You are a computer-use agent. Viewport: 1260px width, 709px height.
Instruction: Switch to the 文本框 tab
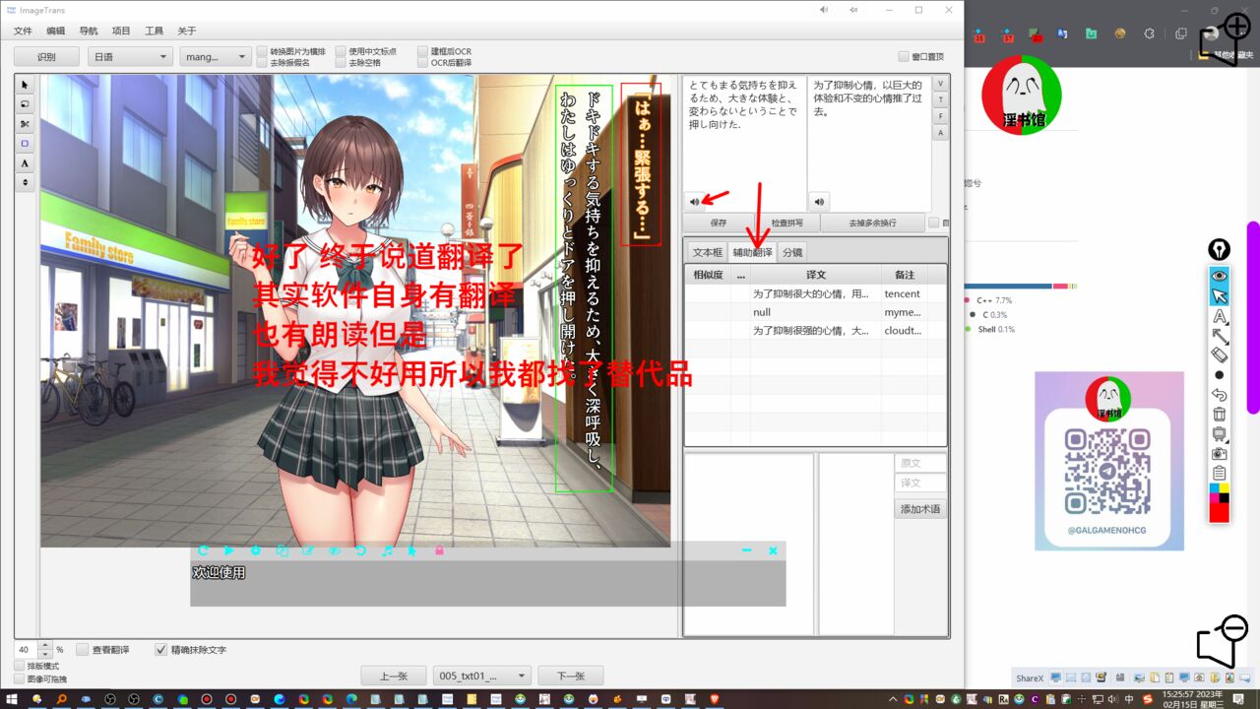tap(707, 252)
